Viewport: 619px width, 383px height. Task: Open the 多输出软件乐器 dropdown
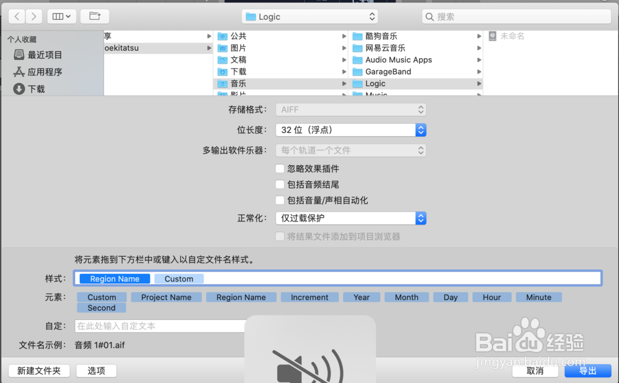click(350, 150)
